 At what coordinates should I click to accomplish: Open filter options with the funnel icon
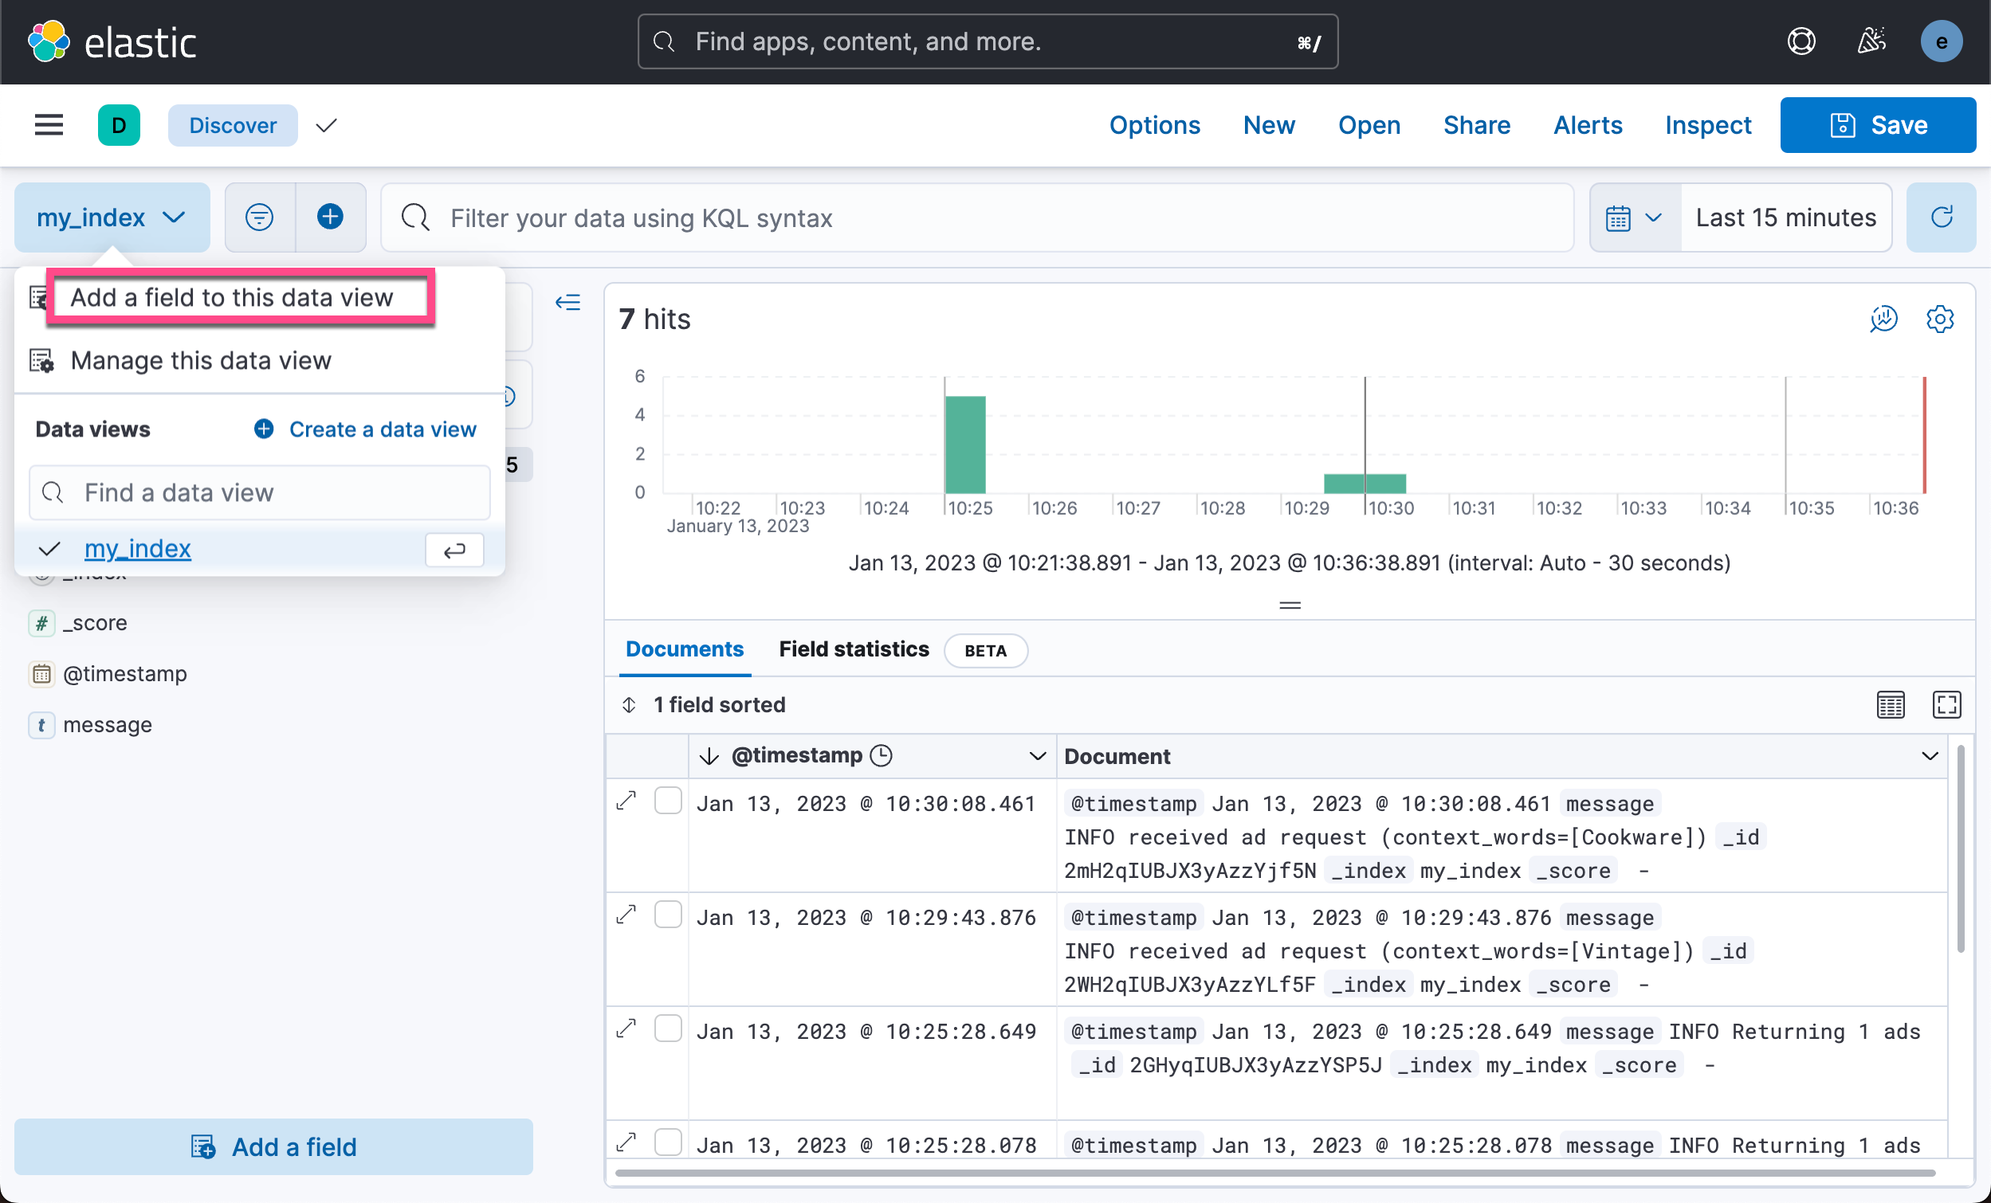(258, 217)
